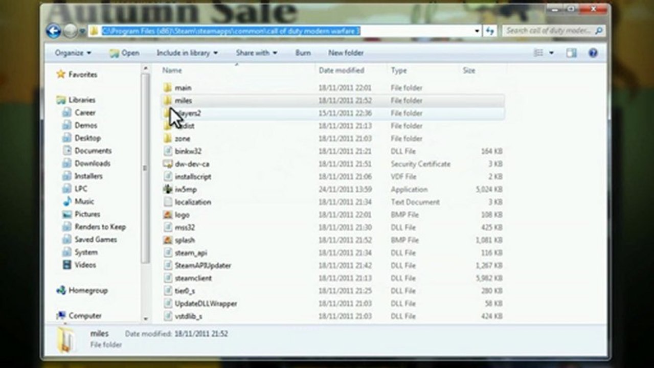Open the Desktop library in sidebar
Screen dimensions: 654x368
87,138
